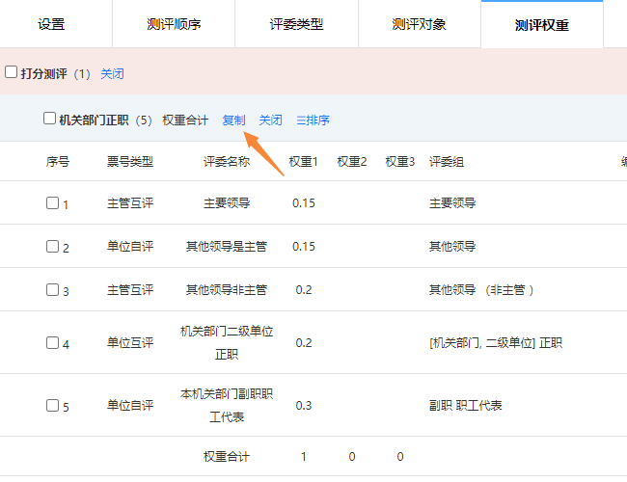627x482 pixels.
Task: Click 本机关部门副职职工代表 name cell
Action: point(227,405)
